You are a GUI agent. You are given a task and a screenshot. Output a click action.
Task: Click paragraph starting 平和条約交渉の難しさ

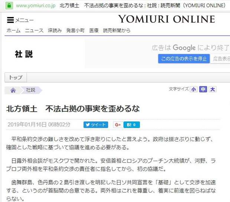pyautogui.click(x=111, y=143)
